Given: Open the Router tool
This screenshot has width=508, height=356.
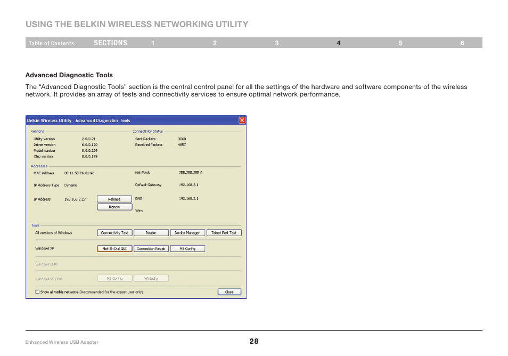Looking at the screenshot, I should pos(151,233).
